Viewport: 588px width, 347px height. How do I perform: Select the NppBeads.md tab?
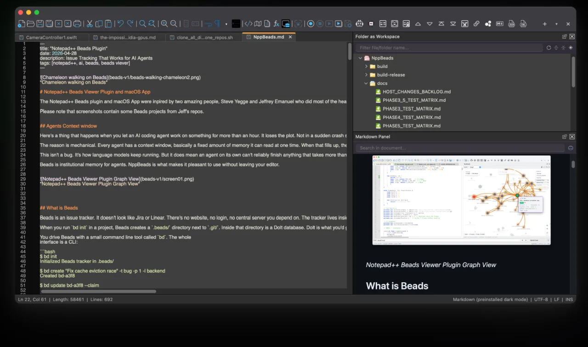(x=268, y=37)
